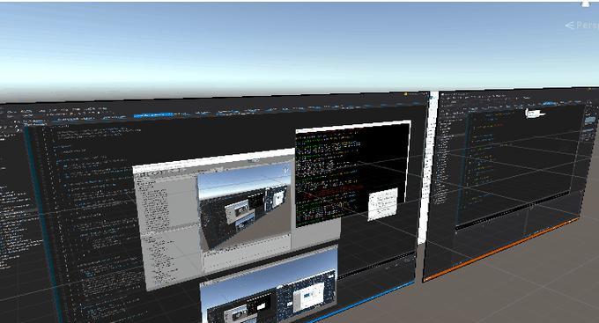This screenshot has height=323, width=599.
Task: Select the black terminal window with colored text
Action: tap(352, 173)
